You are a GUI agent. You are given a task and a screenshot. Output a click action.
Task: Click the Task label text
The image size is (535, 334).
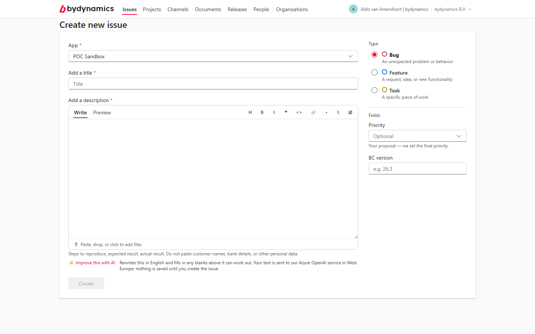395,91
